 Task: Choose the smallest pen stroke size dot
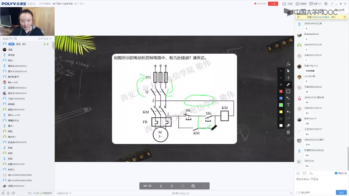point(281,71)
